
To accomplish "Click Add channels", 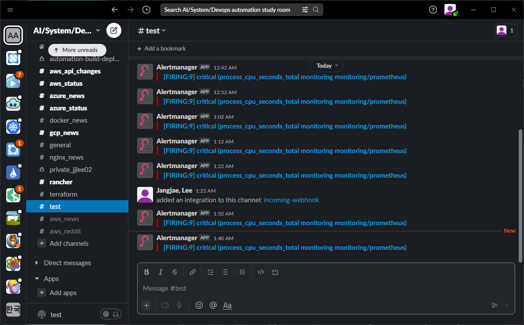I will click(x=69, y=243).
